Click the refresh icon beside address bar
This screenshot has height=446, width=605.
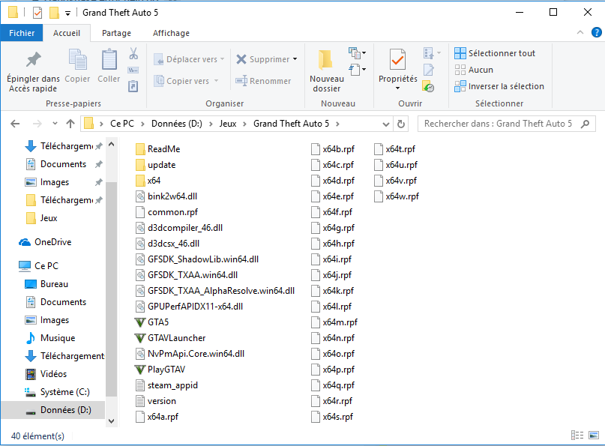(x=401, y=124)
